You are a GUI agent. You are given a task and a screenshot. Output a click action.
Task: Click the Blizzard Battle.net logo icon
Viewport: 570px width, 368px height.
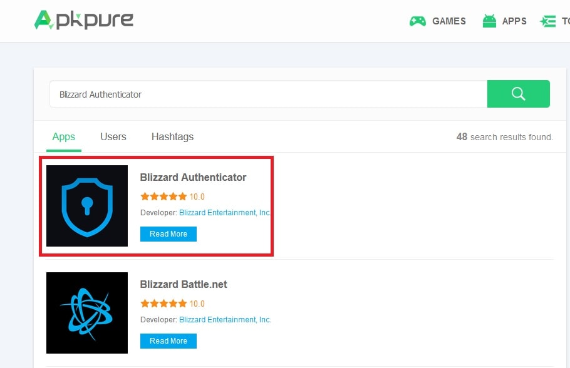[87, 313]
